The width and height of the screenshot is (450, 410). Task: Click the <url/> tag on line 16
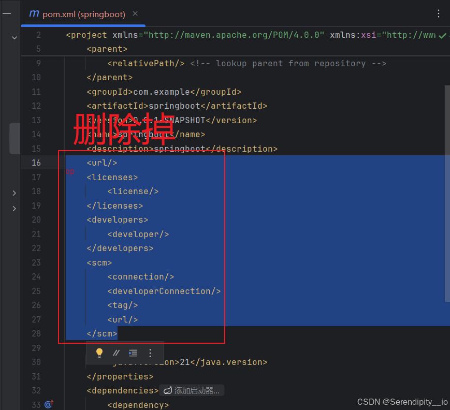(102, 163)
